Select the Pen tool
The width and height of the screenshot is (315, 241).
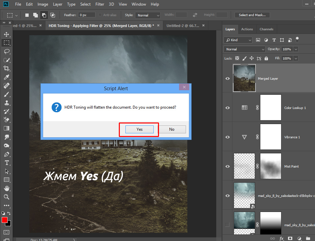[7, 154]
